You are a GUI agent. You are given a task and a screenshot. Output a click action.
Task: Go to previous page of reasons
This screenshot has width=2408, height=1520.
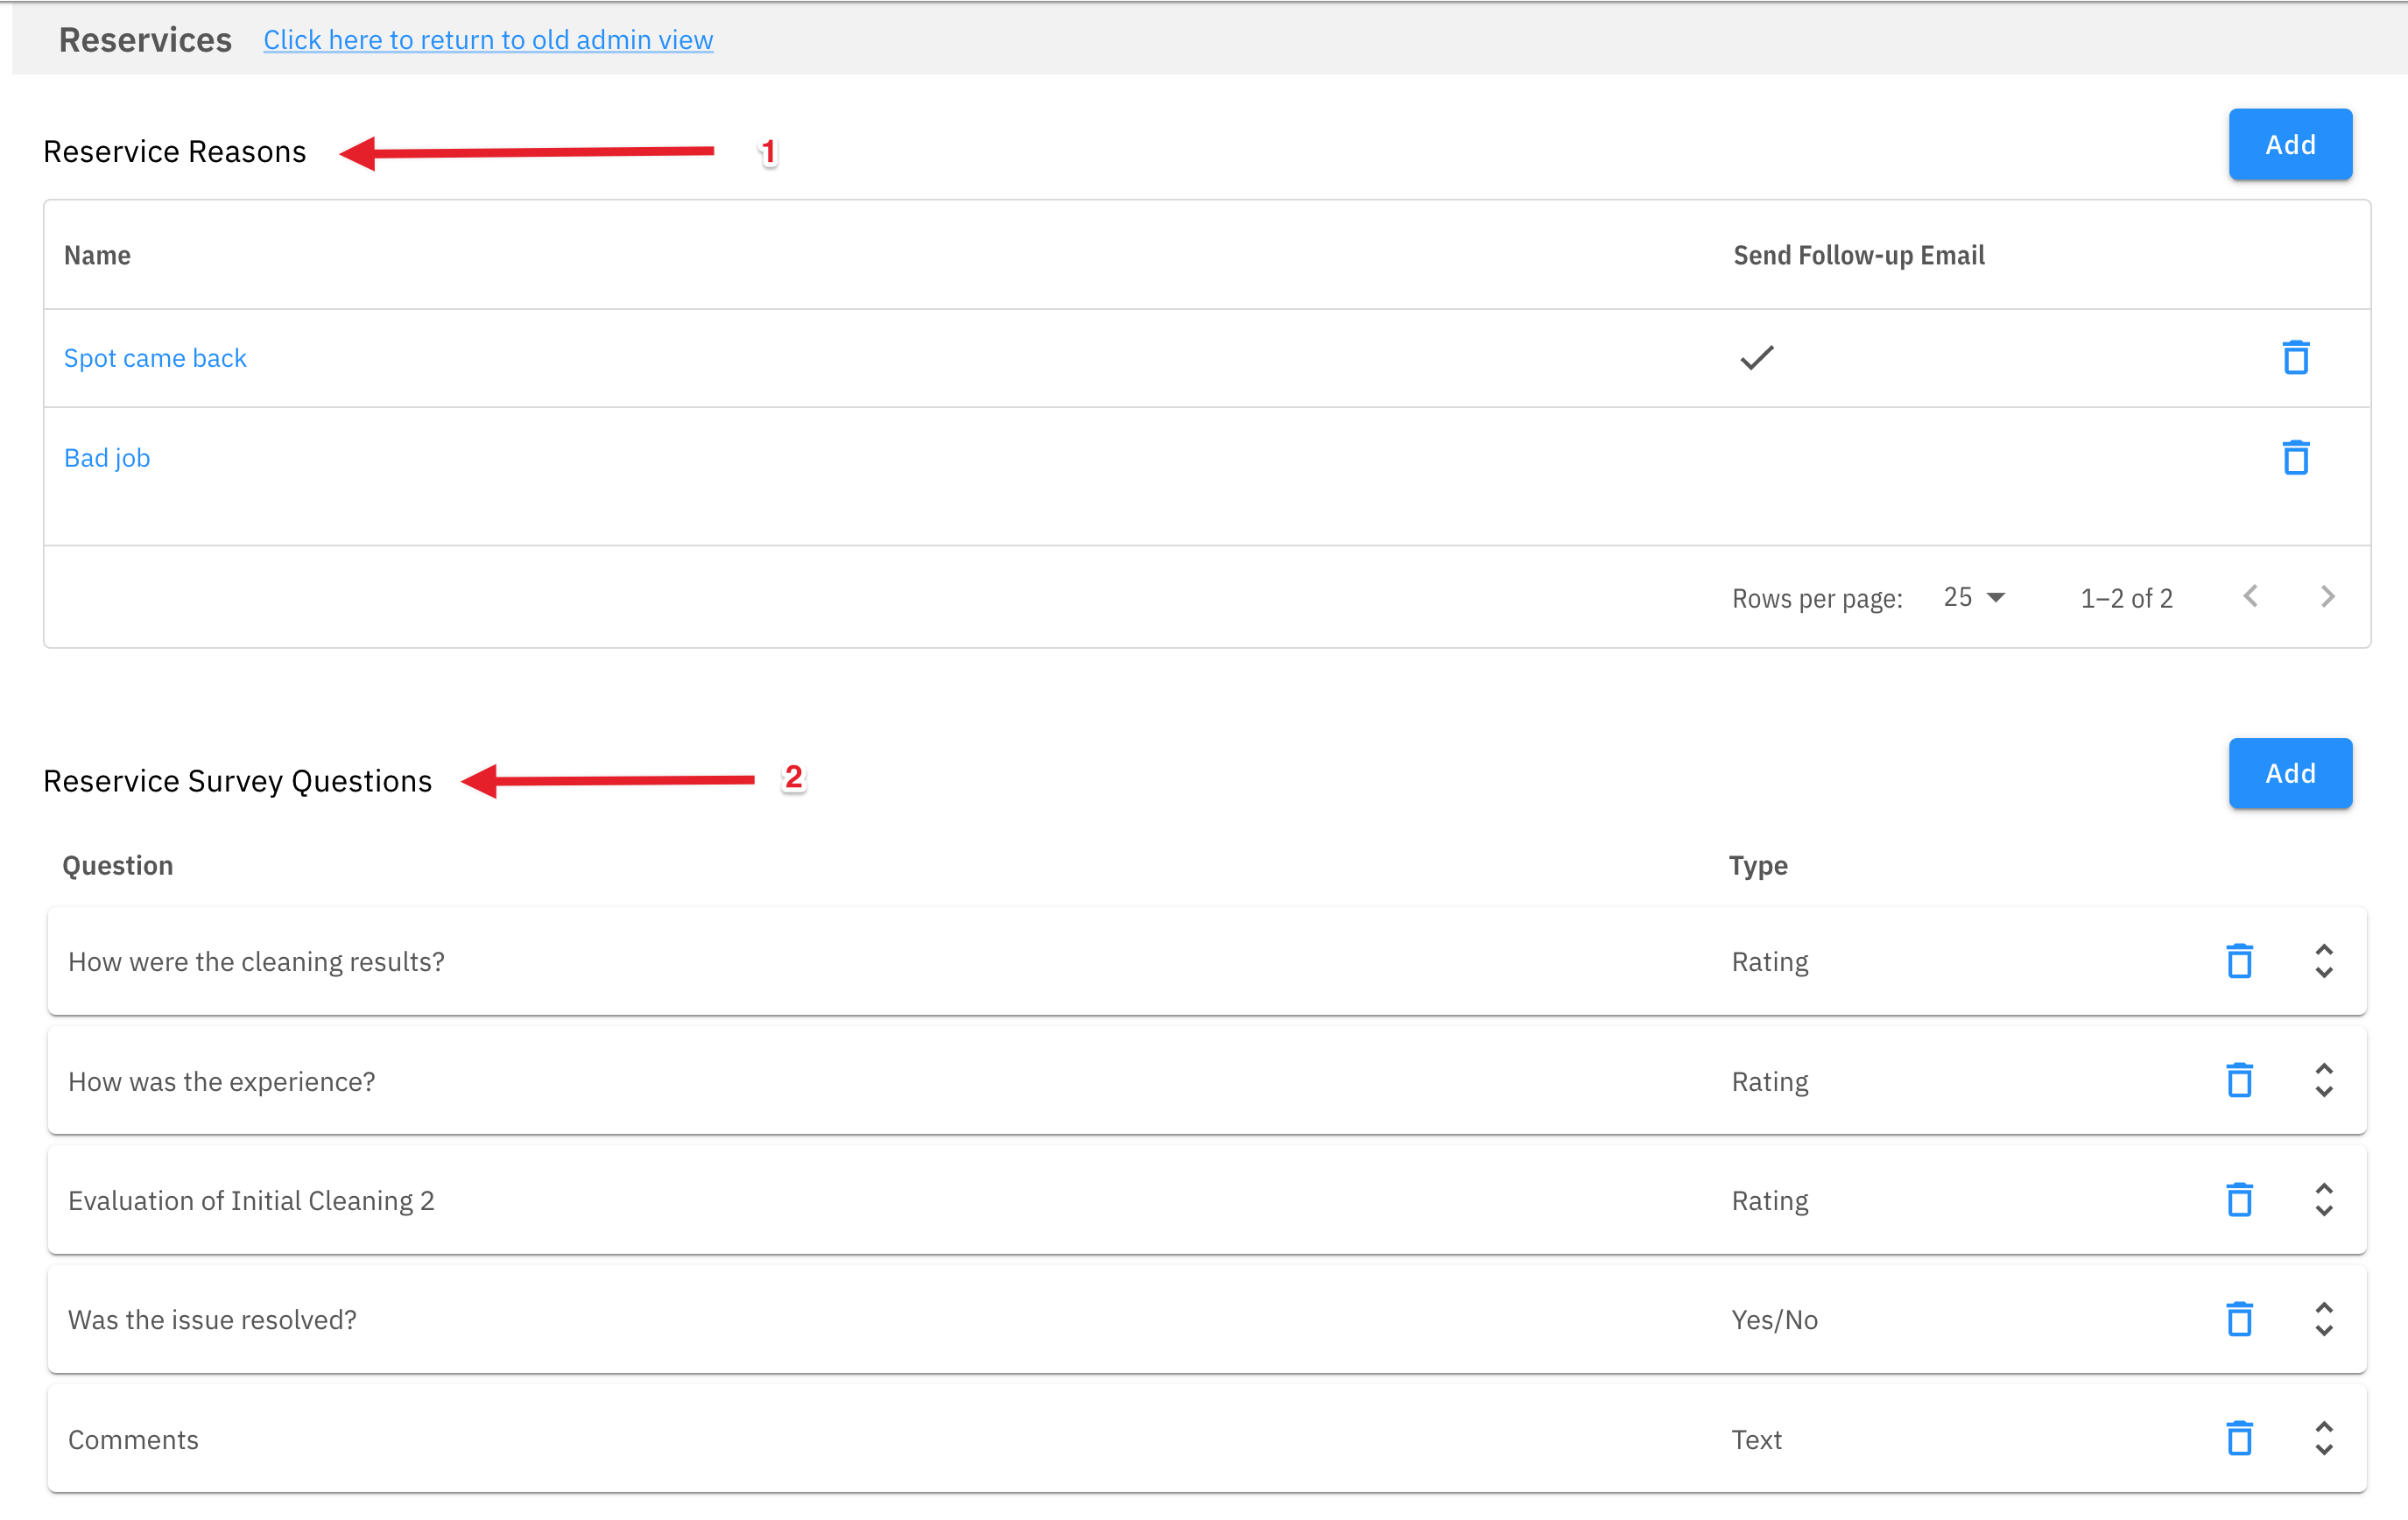(x=2250, y=597)
